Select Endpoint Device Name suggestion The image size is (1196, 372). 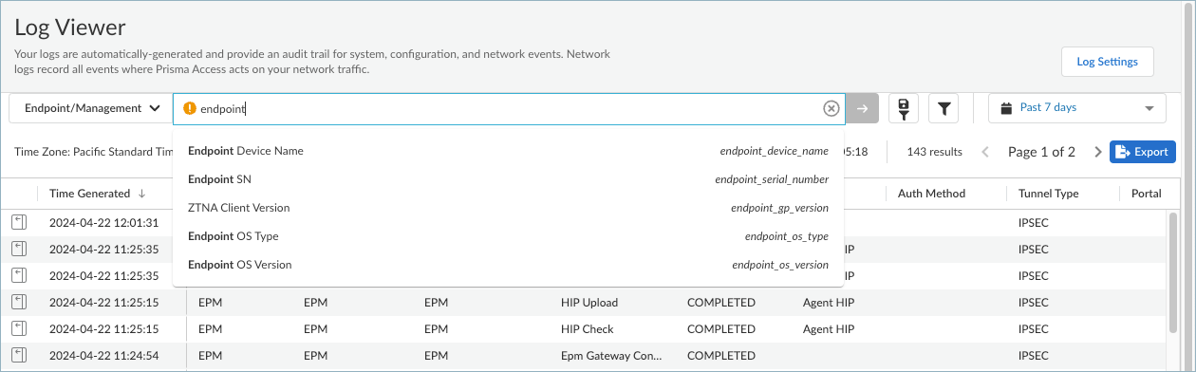[x=508, y=151]
